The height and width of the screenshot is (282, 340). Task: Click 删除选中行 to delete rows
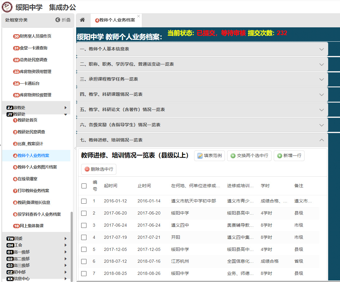99,169
